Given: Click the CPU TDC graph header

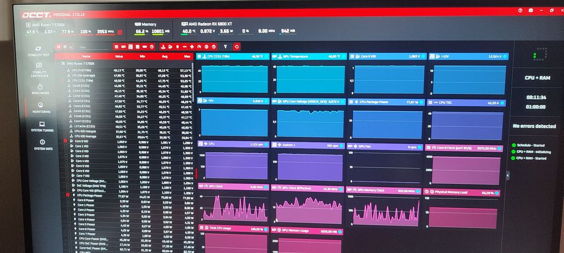Looking at the screenshot, I should (x=466, y=102).
